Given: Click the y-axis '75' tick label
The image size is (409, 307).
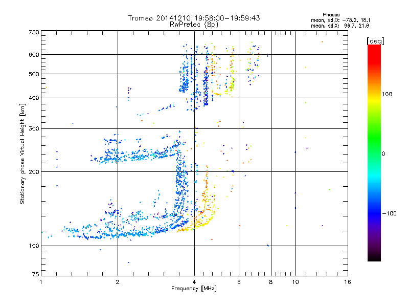Looking at the screenshot, I should point(36,274).
